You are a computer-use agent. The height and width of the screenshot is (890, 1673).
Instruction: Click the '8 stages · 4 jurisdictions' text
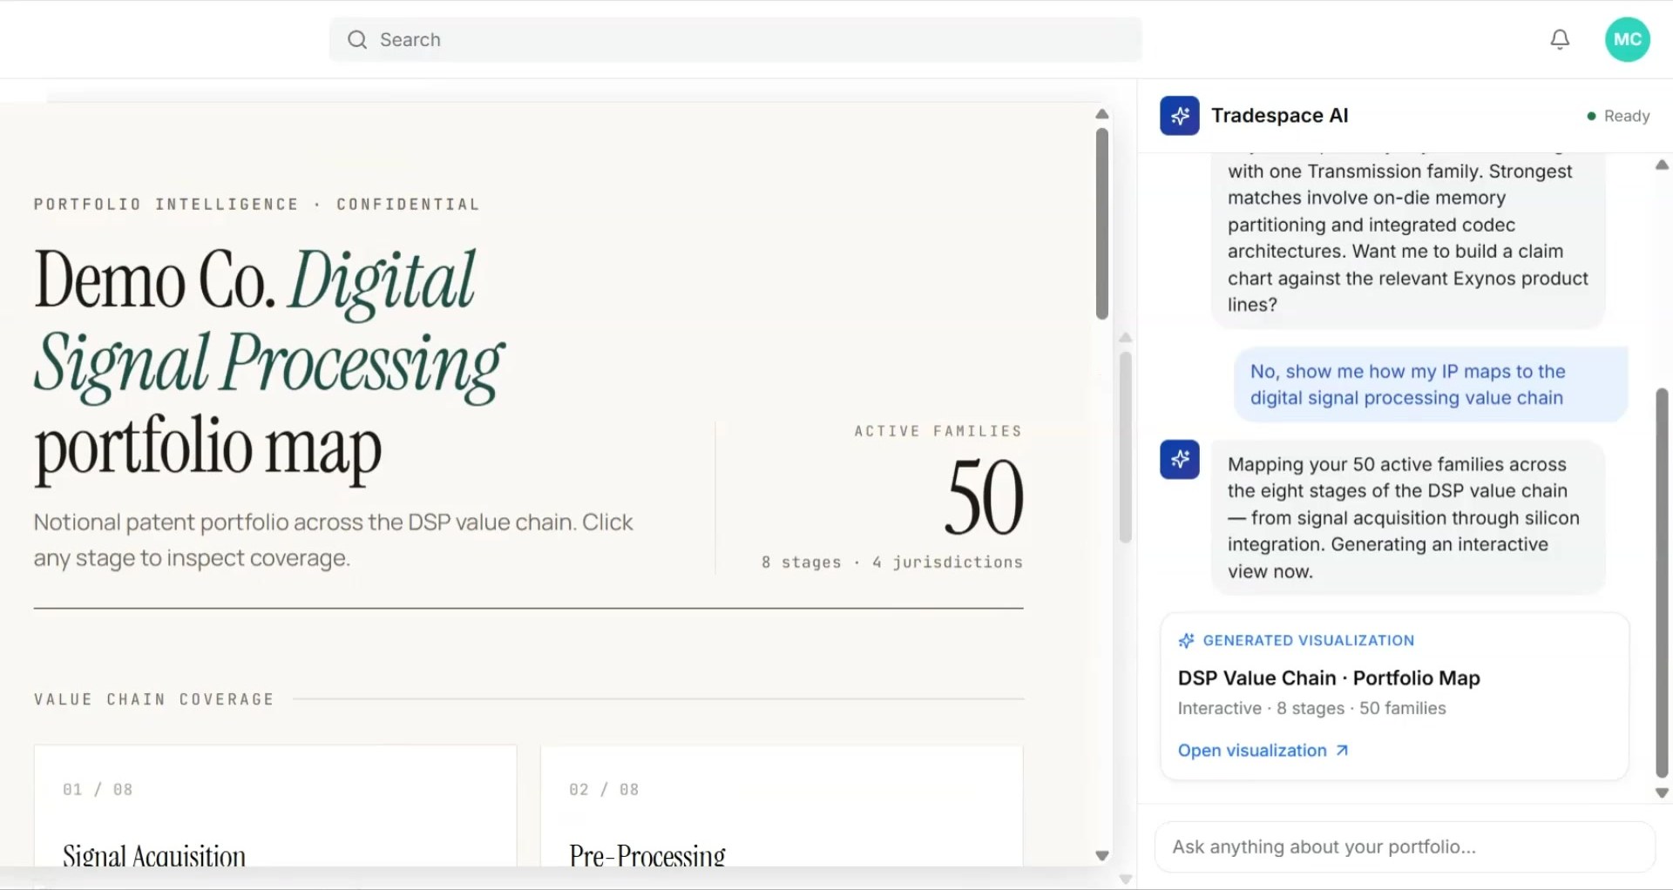[892, 563]
